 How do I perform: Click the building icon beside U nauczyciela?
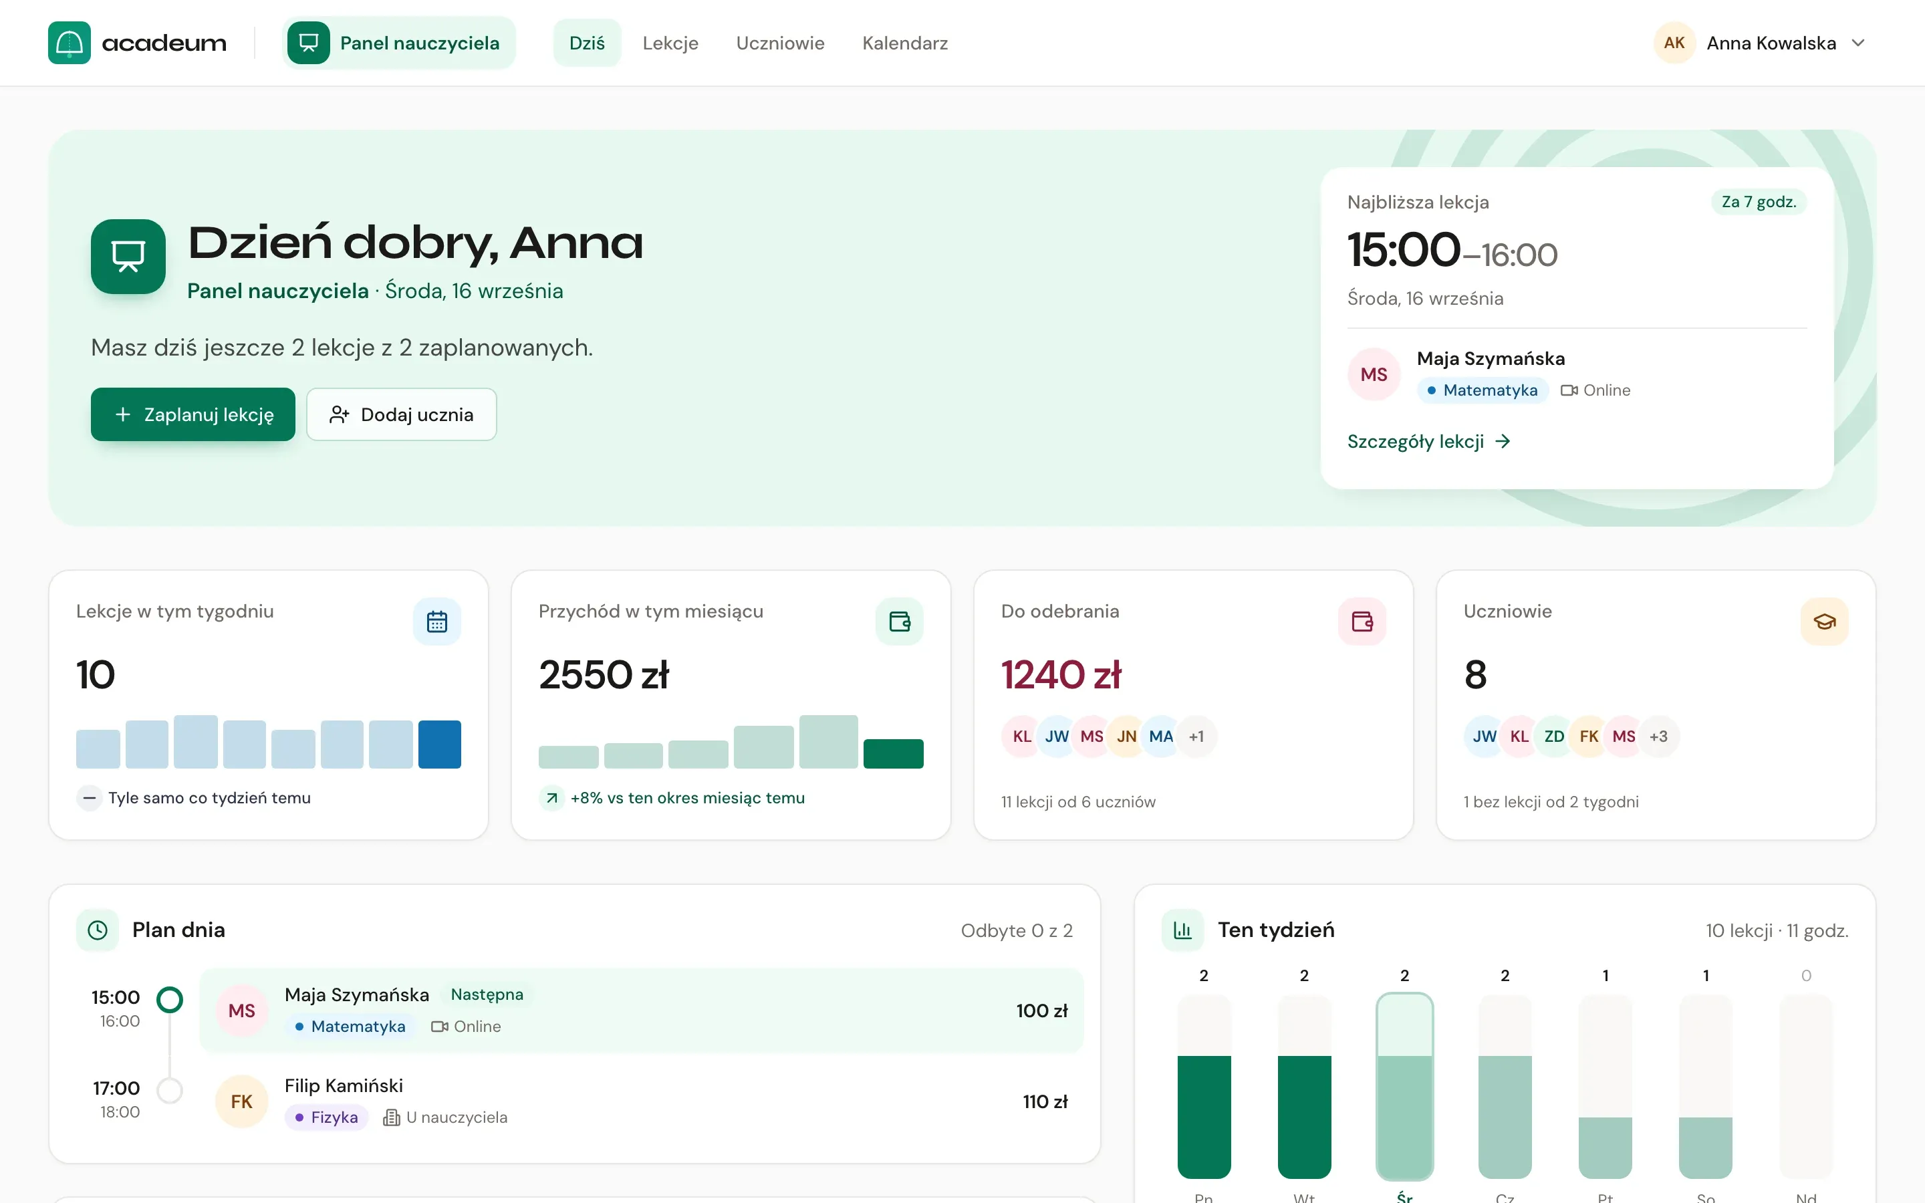tap(392, 1118)
